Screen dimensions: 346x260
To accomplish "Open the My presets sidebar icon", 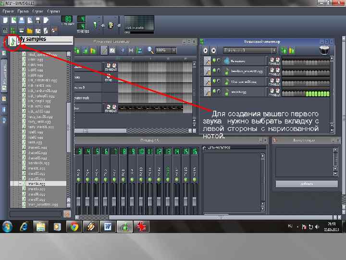I will click(x=4, y=99).
